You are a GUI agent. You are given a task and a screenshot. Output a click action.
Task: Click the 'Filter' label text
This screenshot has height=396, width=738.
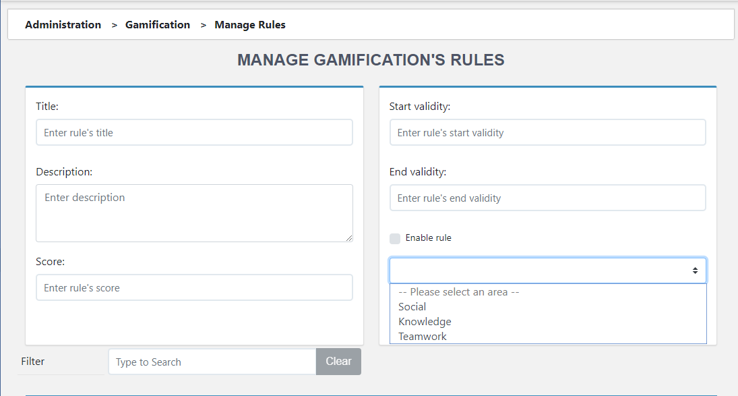pyautogui.click(x=33, y=361)
